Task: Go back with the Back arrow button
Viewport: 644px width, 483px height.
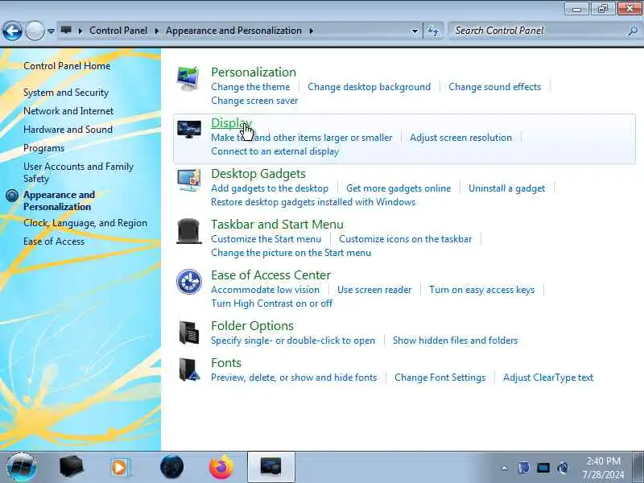Action: click(x=12, y=31)
